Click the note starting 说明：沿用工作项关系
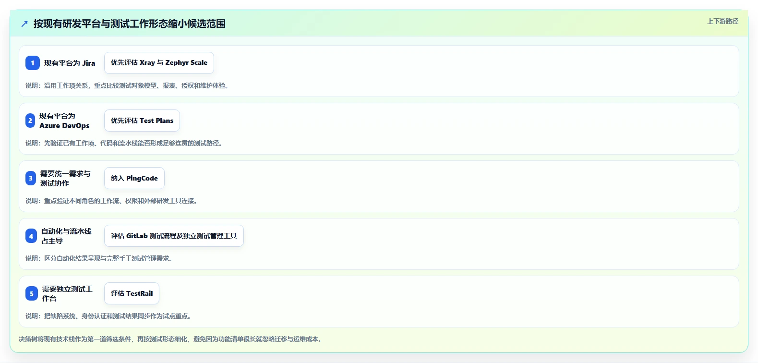The height and width of the screenshot is (363, 758). pyautogui.click(x=128, y=85)
